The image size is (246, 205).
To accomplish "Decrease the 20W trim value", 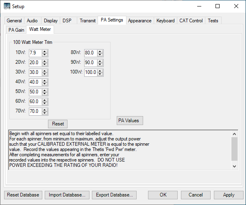I will pos(45,65).
